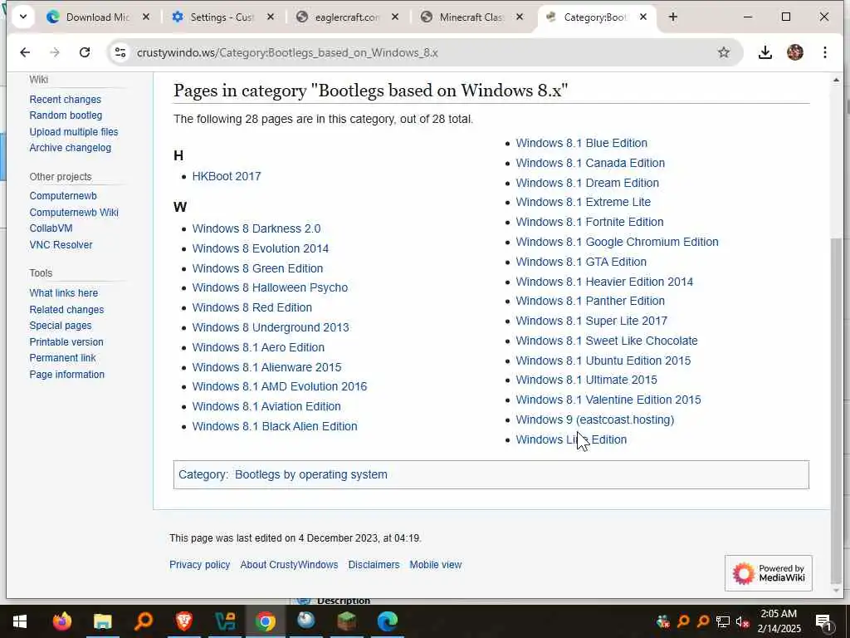Open What links here
Screen dimensions: 850x638
click(x=63, y=293)
